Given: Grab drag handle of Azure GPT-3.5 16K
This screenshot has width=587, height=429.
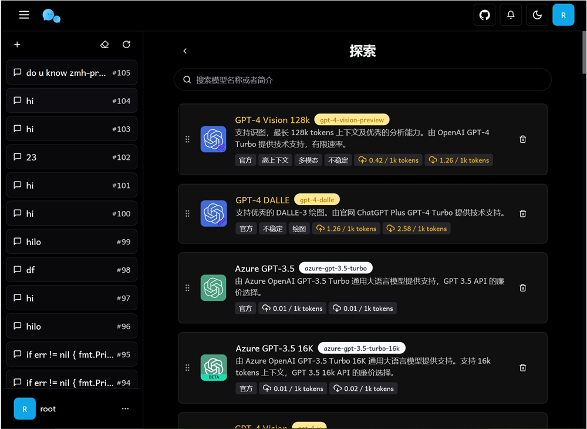Looking at the screenshot, I should point(188,367).
